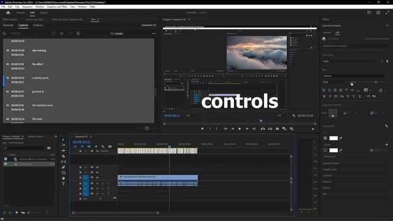Toggle the middle video track eye icon
The image size is (393, 221).
97,172
